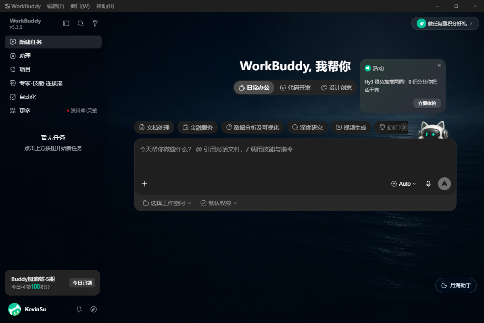
Task: Select 新建任务 in the sidebar
Action: tap(53, 42)
